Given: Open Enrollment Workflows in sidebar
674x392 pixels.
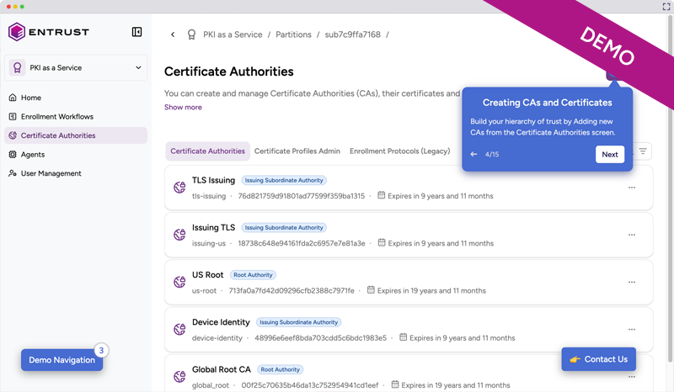Looking at the screenshot, I should point(76,116).
